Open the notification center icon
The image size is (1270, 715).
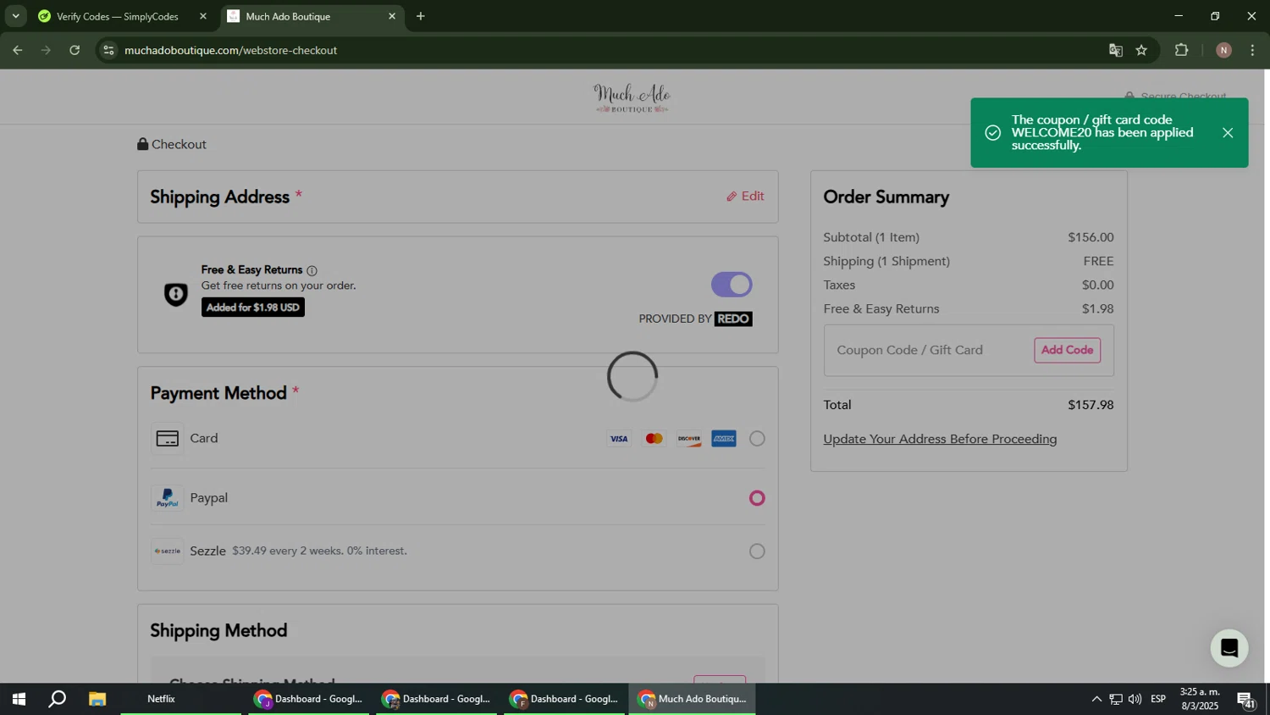tap(1245, 700)
